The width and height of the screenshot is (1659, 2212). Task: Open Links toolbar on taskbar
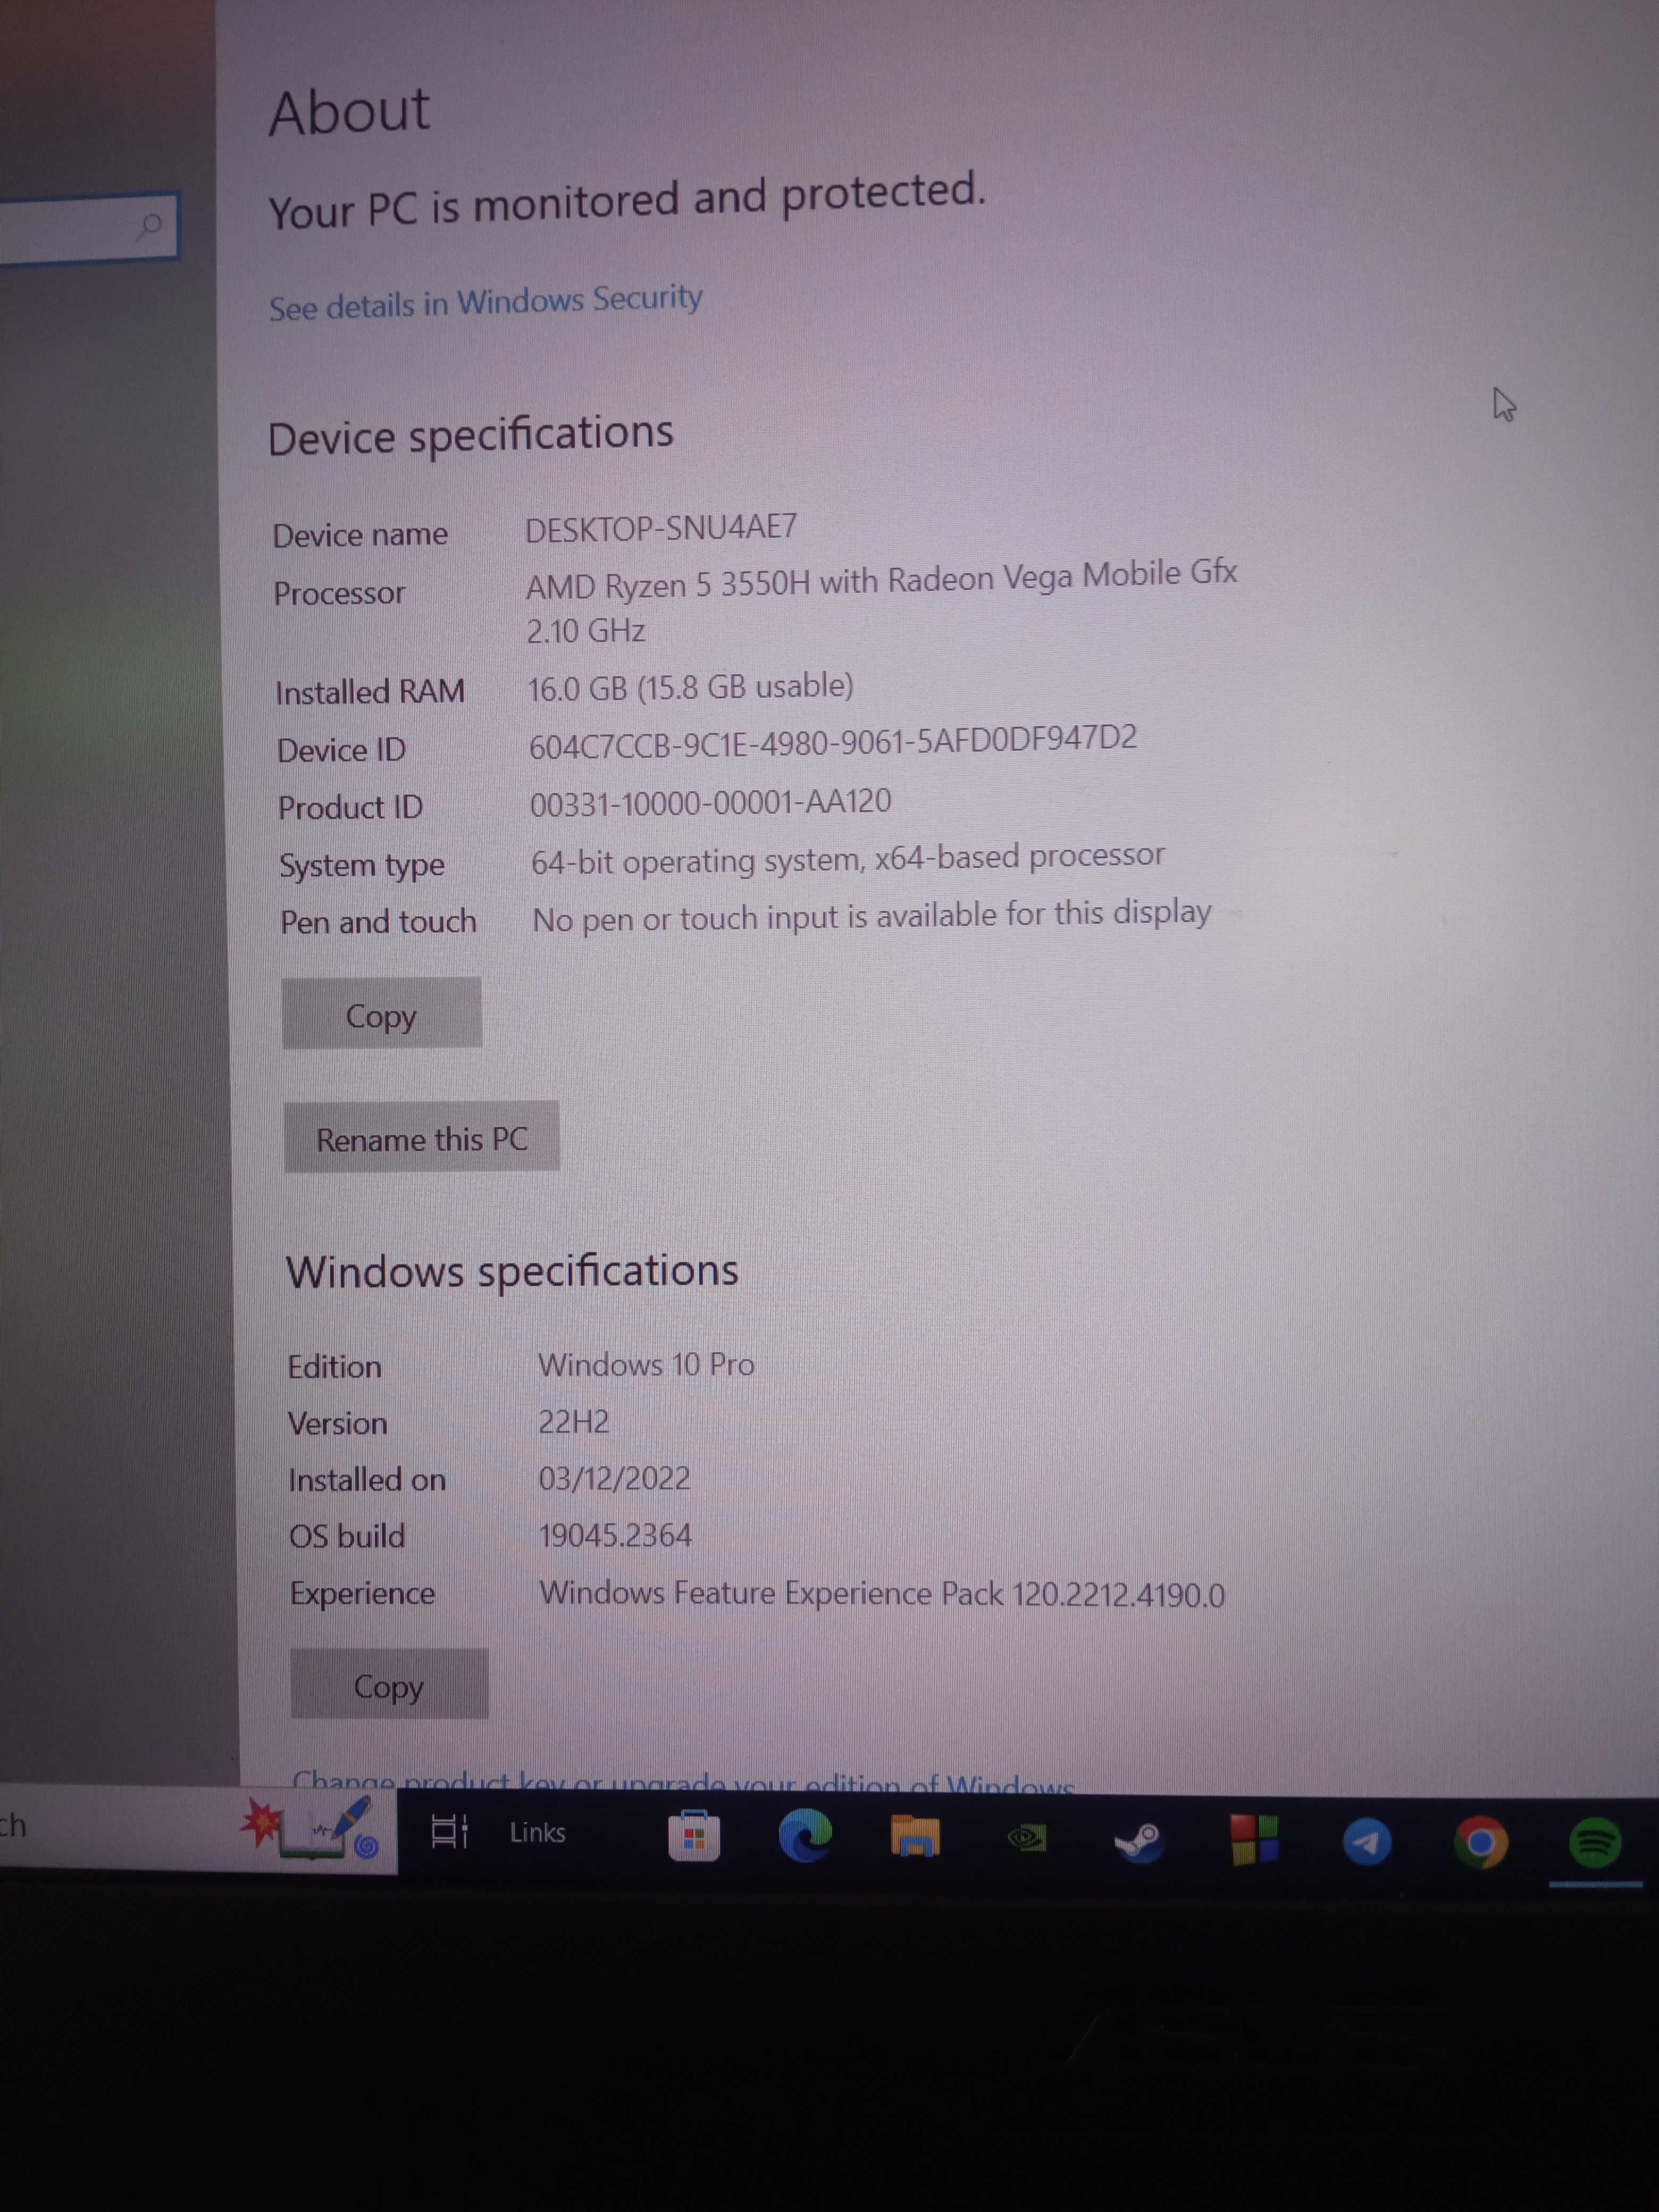pos(538,1832)
